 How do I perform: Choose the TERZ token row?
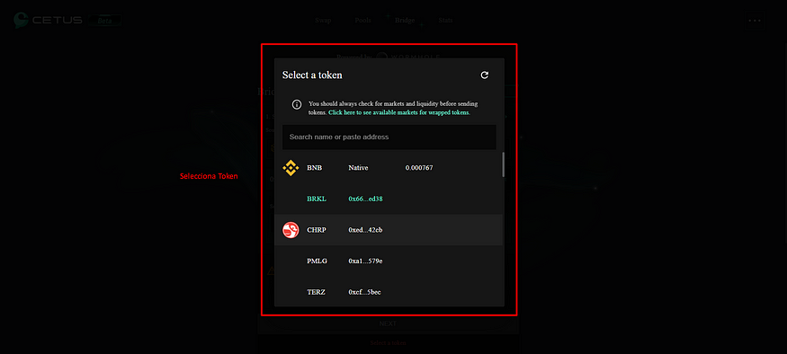pyautogui.click(x=389, y=292)
